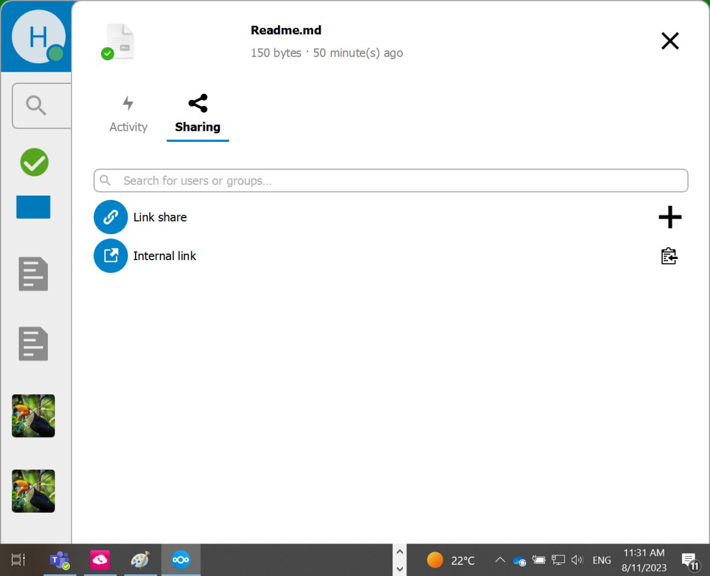
Task: Open the lower toucan image thumbnail
Action: 33,491
